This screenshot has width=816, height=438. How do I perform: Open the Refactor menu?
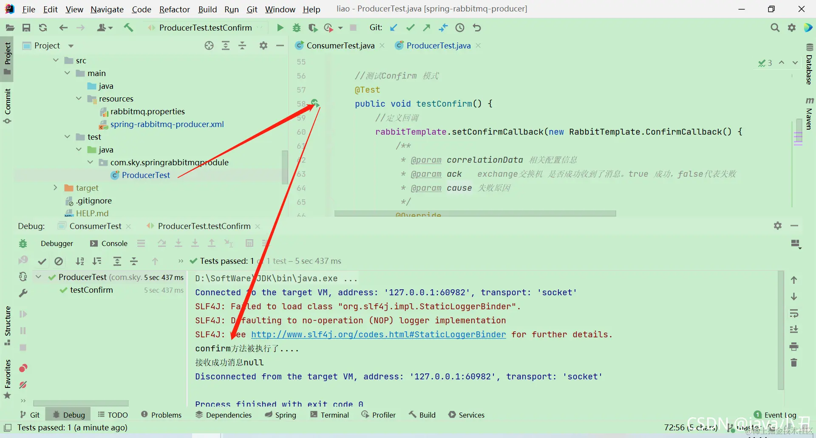[x=174, y=9]
